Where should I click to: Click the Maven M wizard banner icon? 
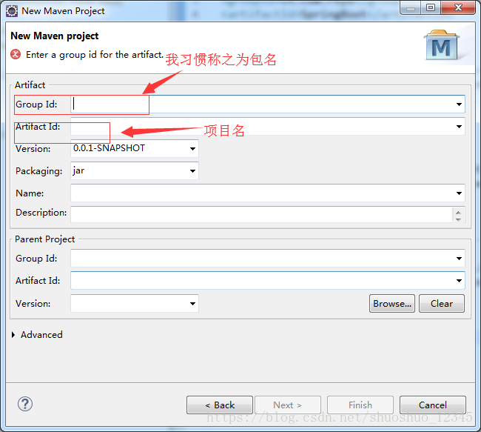[442, 45]
